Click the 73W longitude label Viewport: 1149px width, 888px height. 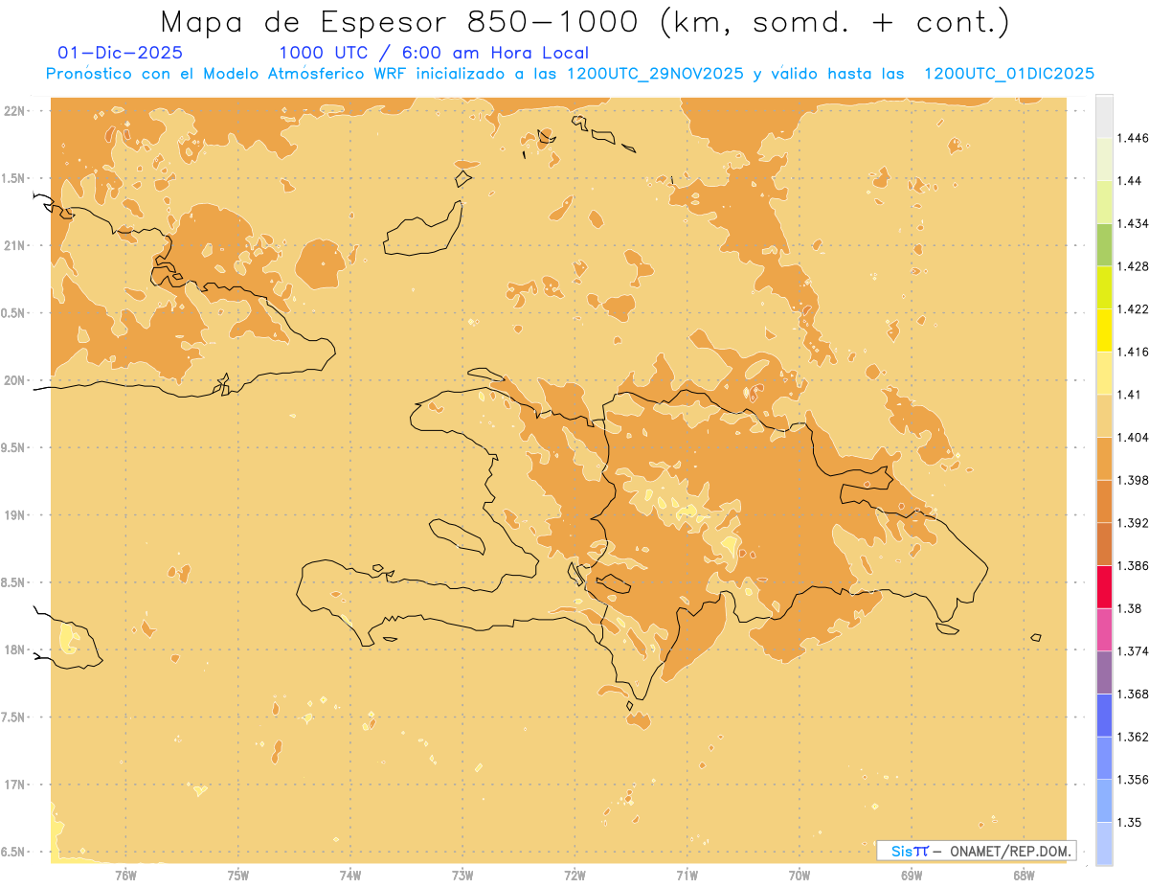click(x=462, y=875)
